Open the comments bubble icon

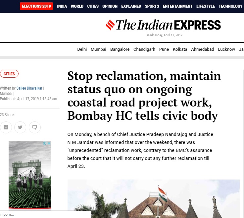[x=35, y=127]
